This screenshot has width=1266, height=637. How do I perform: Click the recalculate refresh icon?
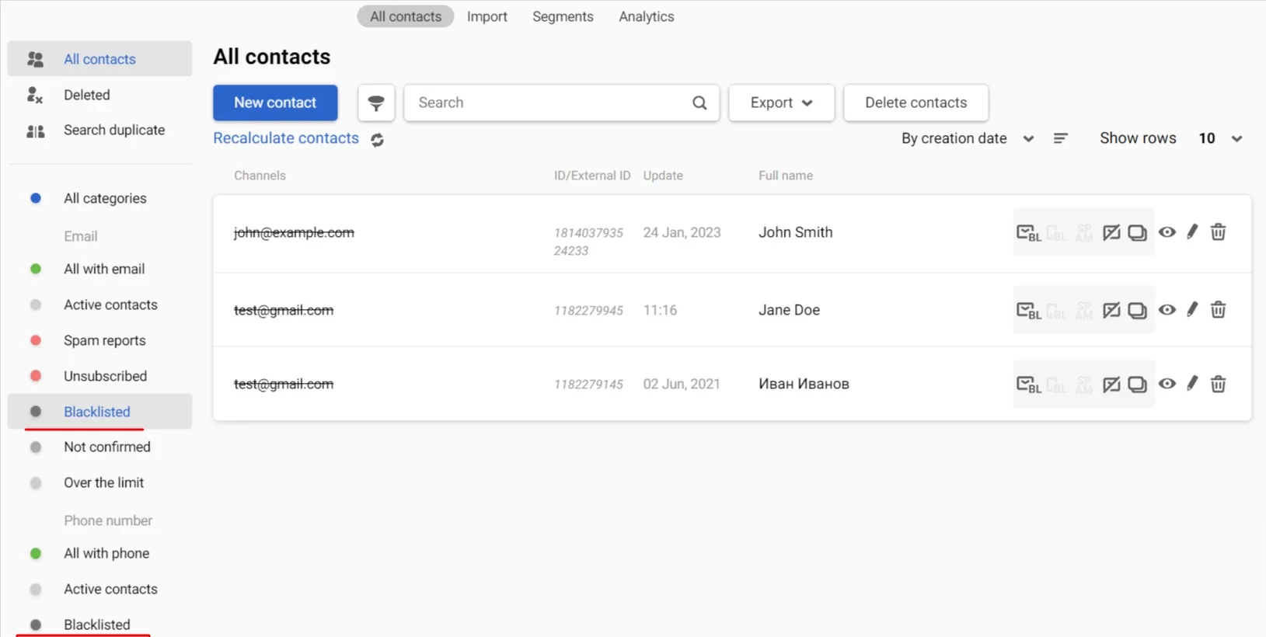pos(377,140)
